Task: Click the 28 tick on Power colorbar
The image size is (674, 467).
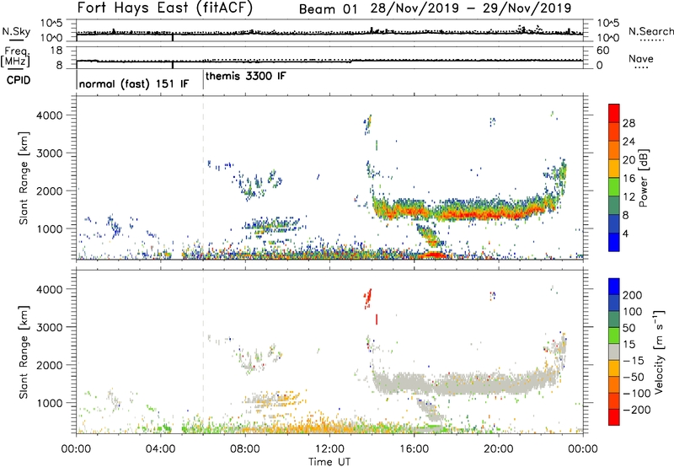Action: point(629,123)
